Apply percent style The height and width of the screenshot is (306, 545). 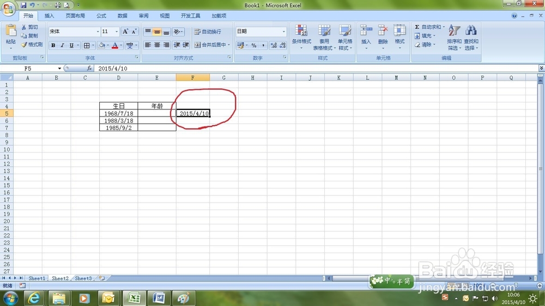point(254,45)
